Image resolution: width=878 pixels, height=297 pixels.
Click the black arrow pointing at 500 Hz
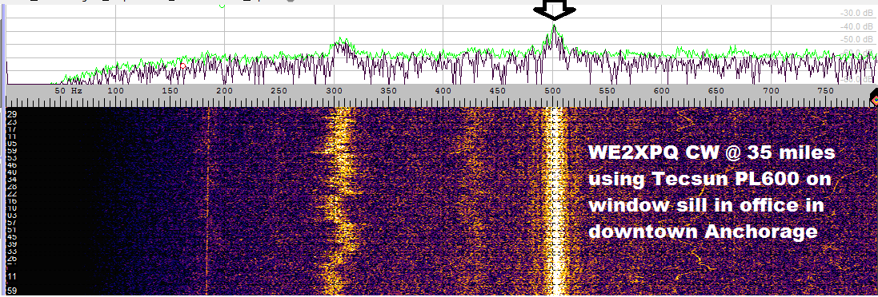[x=553, y=10]
